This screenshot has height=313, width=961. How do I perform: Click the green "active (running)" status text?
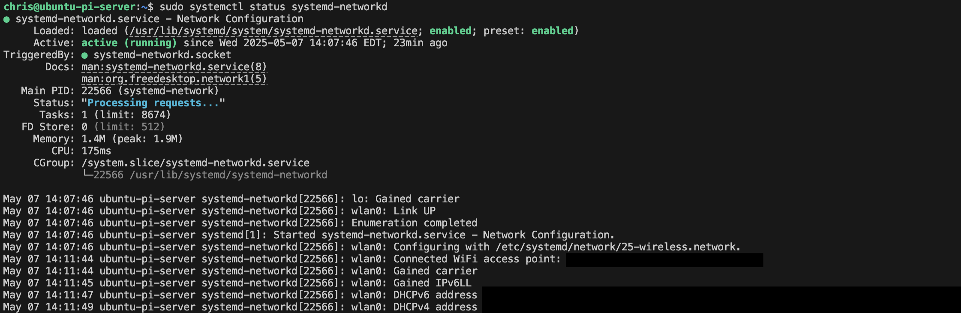point(129,43)
